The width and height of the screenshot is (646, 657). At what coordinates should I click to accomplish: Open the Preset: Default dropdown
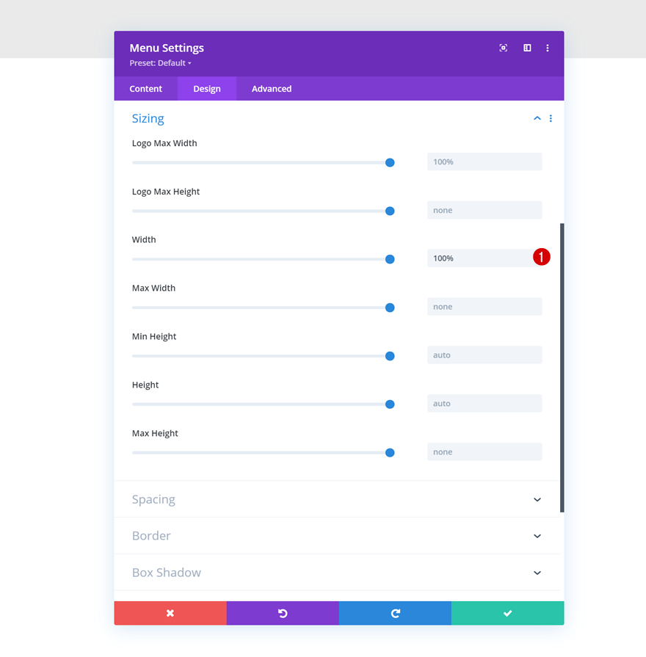pos(161,63)
